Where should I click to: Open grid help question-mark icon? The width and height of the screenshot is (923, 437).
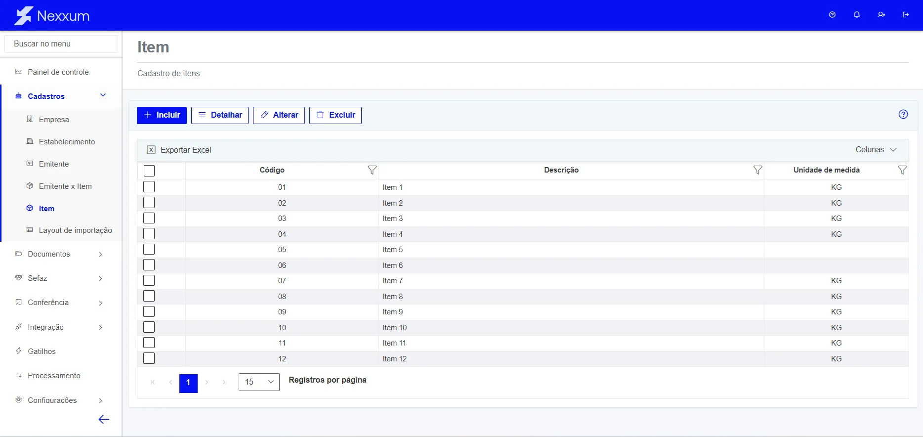903,114
